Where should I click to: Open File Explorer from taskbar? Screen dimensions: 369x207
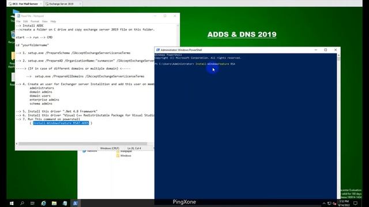54,203
